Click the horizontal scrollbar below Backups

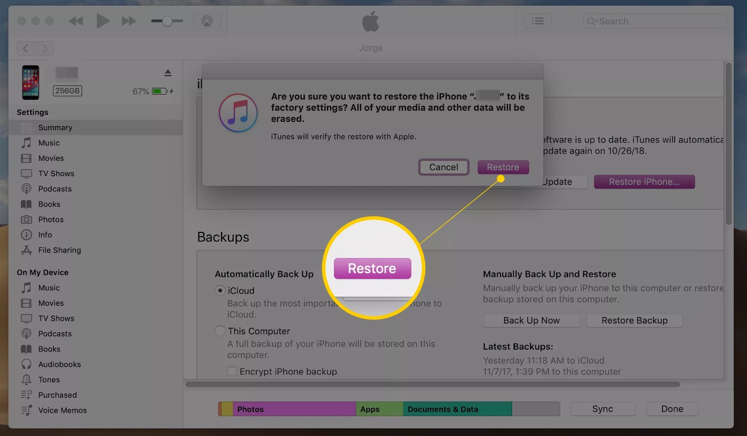[x=432, y=385]
